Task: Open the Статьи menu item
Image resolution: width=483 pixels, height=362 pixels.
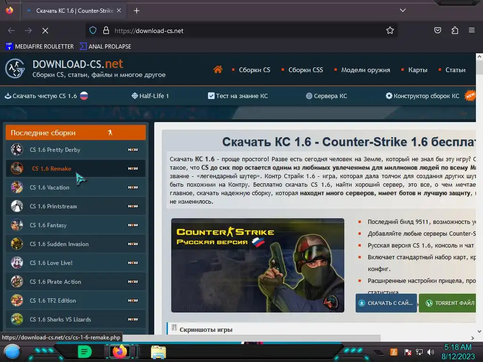Action: 455,70
